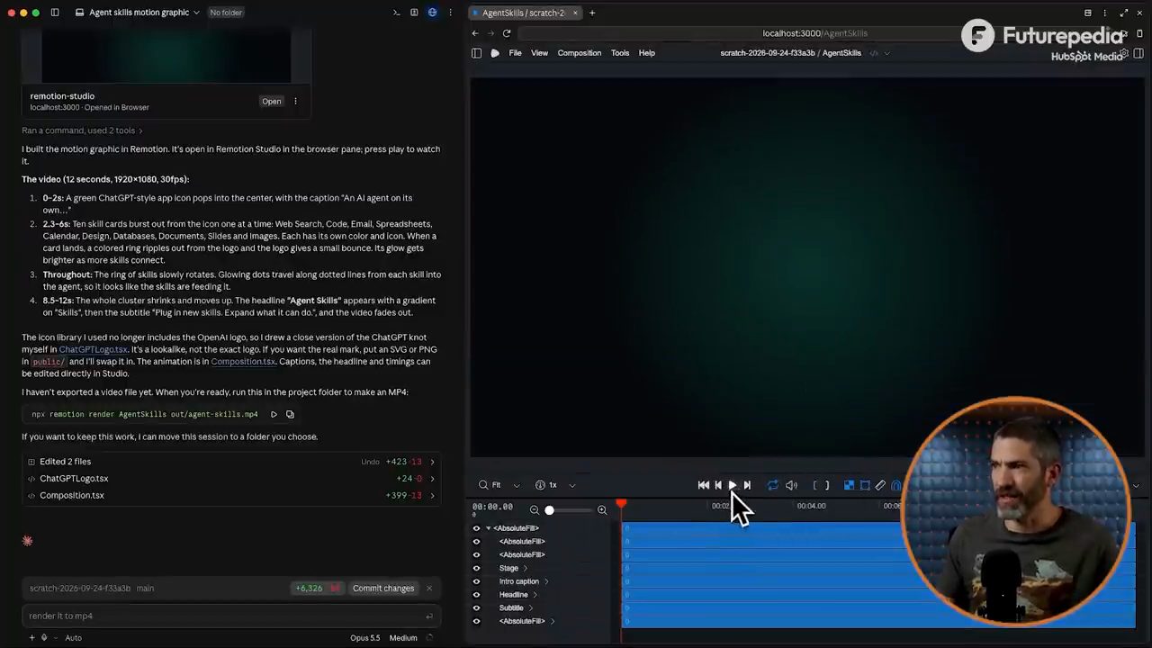Viewport: 1152px width, 648px height.
Task: Expand the Stage sequence
Action: tap(526, 568)
